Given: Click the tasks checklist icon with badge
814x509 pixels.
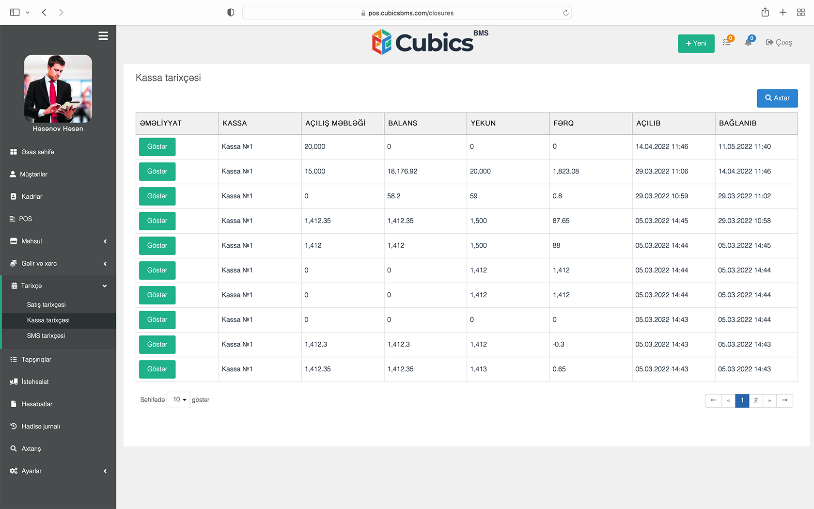Looking at the screenshot, I should coord(726,42).
